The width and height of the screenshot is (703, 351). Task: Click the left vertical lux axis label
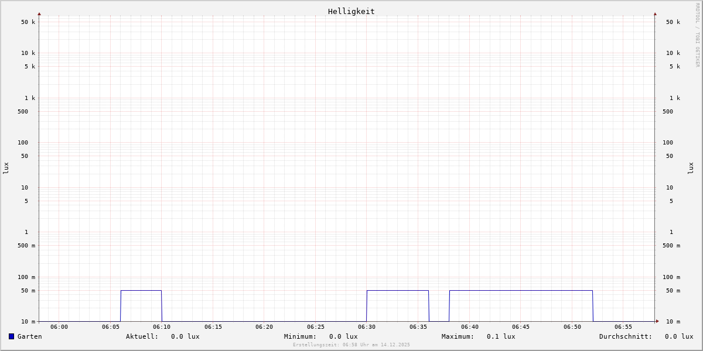[6, 168]
